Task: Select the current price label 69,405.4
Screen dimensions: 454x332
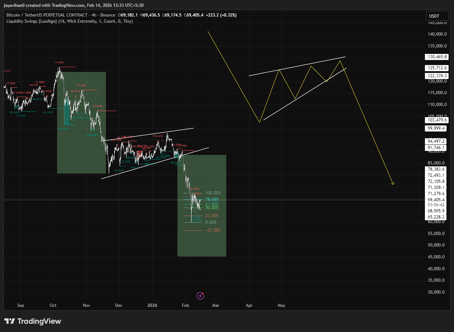Action: click(437, 199)
